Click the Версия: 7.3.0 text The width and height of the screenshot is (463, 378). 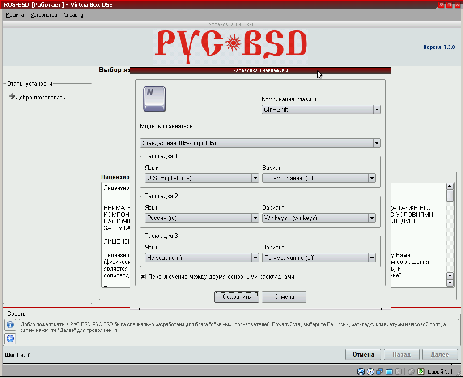tap(439, 47)
